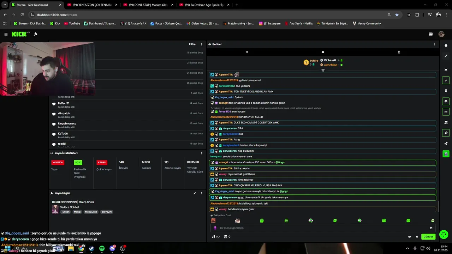
Task: Open new browser tab with plus button
Action: [237, 5]
